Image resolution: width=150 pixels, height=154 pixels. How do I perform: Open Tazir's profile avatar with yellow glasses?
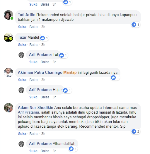(x=8, y=37)
